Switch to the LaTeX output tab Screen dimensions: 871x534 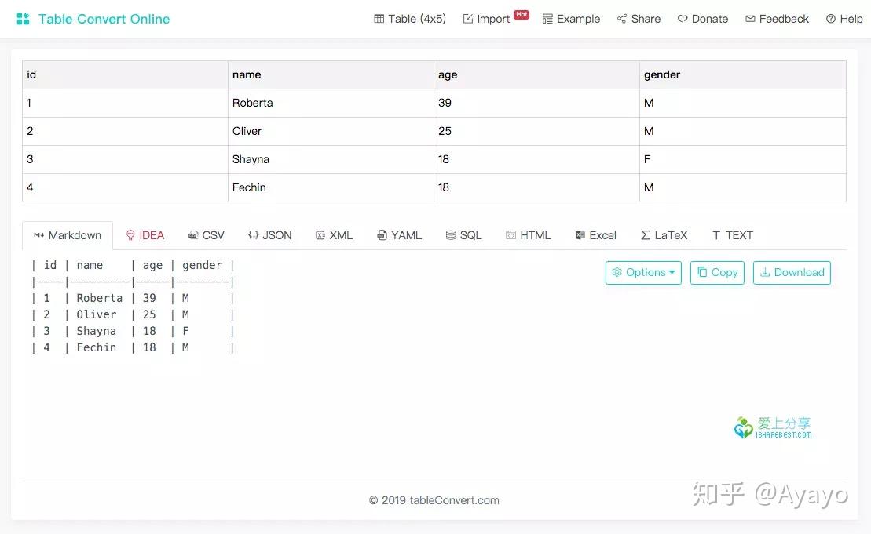tap(664, 234)
